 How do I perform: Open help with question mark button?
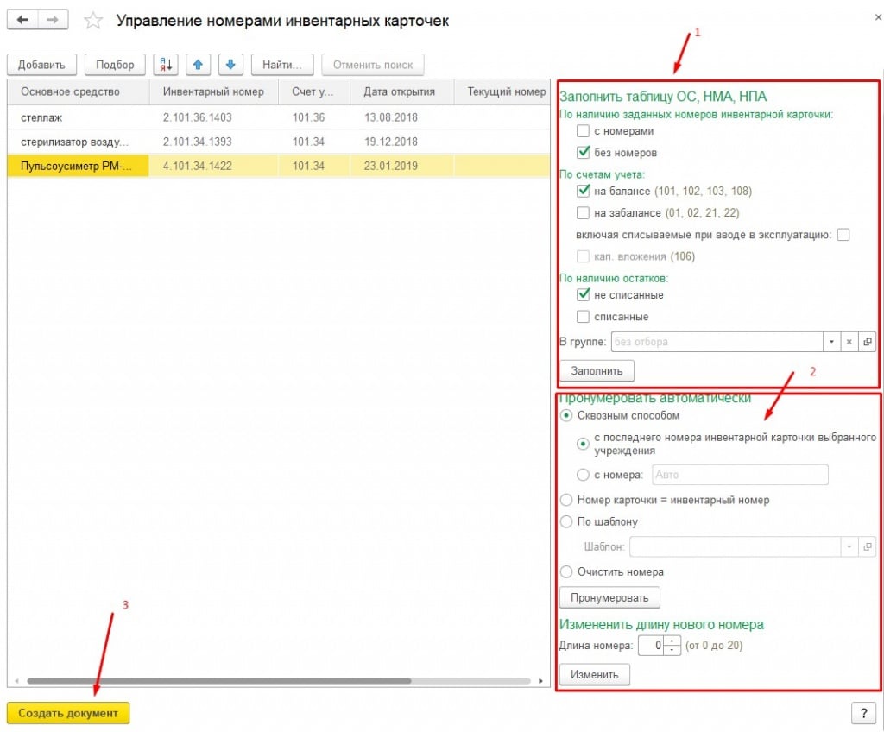coord(863,712)
